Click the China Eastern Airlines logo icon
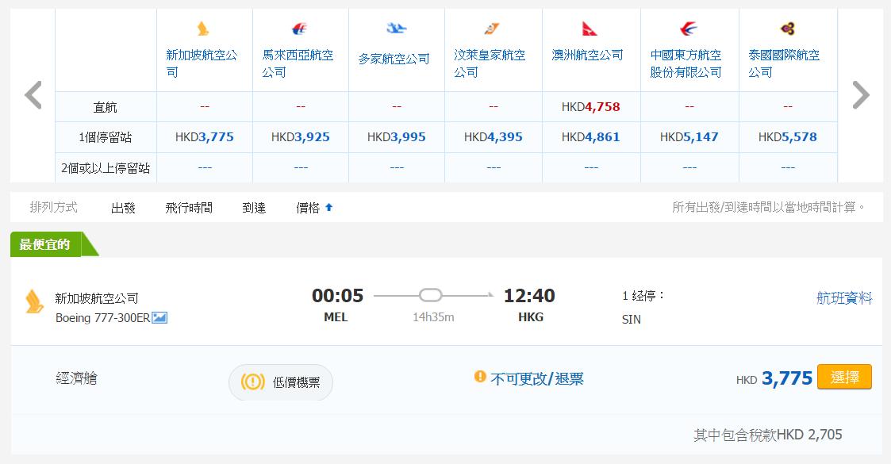This screenshot has width=891, height=464. (x=688, y=29)
